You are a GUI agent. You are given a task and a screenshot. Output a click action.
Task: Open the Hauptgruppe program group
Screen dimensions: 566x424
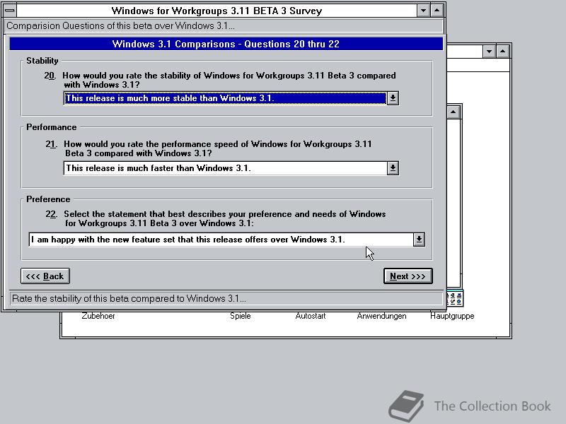452,316
